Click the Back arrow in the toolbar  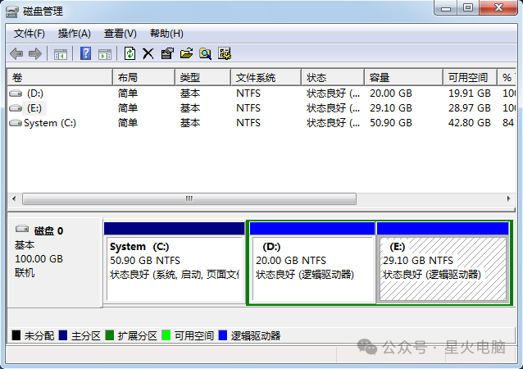(x=16, y=53)
